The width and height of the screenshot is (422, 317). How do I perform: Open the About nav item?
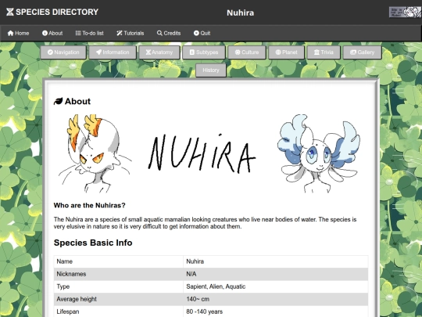click(x=52, y=33)
